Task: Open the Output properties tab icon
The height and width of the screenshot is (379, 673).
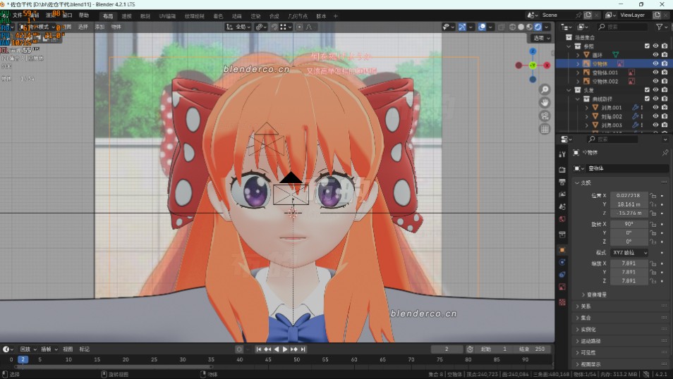Action: (562, 182)
